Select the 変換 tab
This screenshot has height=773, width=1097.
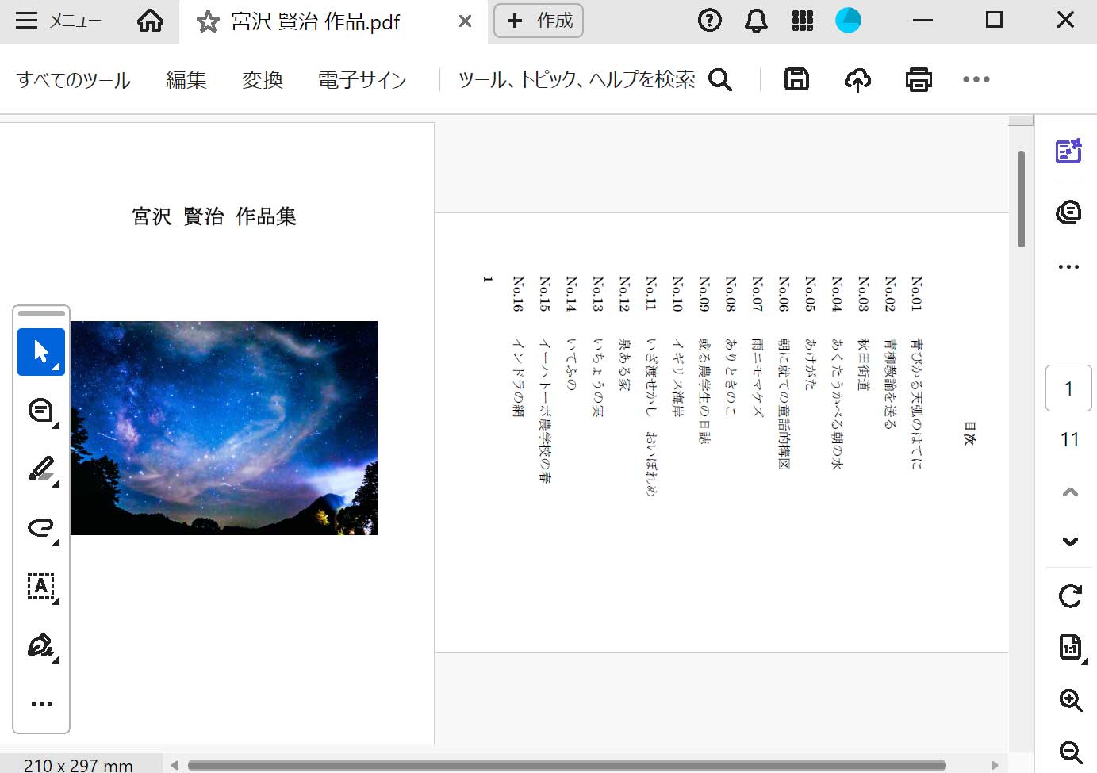(263, 80)
